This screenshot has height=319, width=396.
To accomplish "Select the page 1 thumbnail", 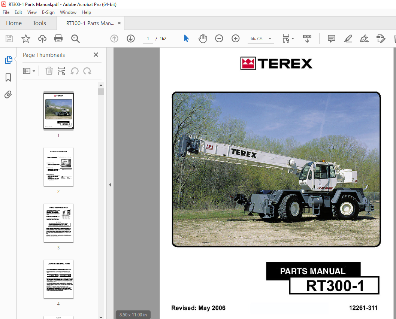I will coord(58,111).
